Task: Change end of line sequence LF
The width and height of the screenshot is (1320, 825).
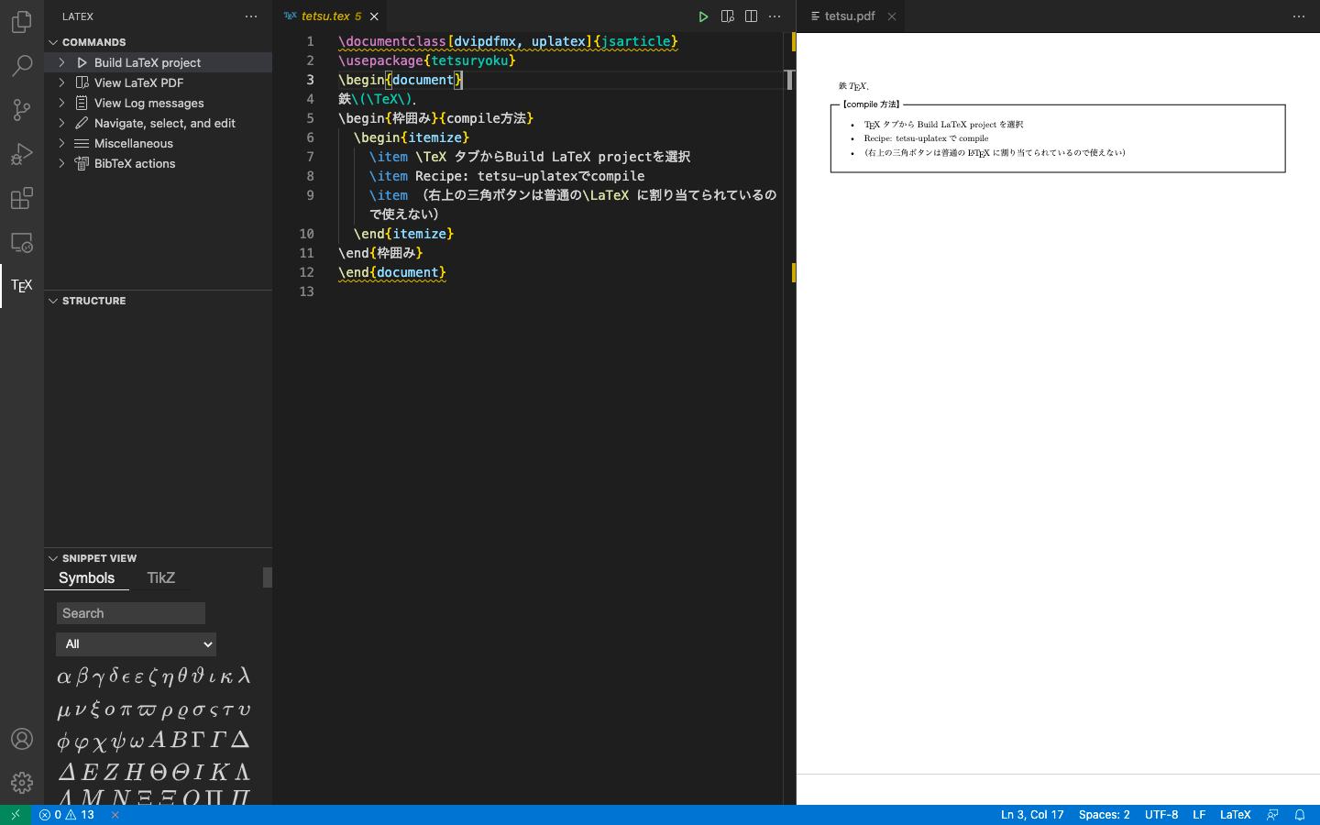Action: [x=1199, y=815]
